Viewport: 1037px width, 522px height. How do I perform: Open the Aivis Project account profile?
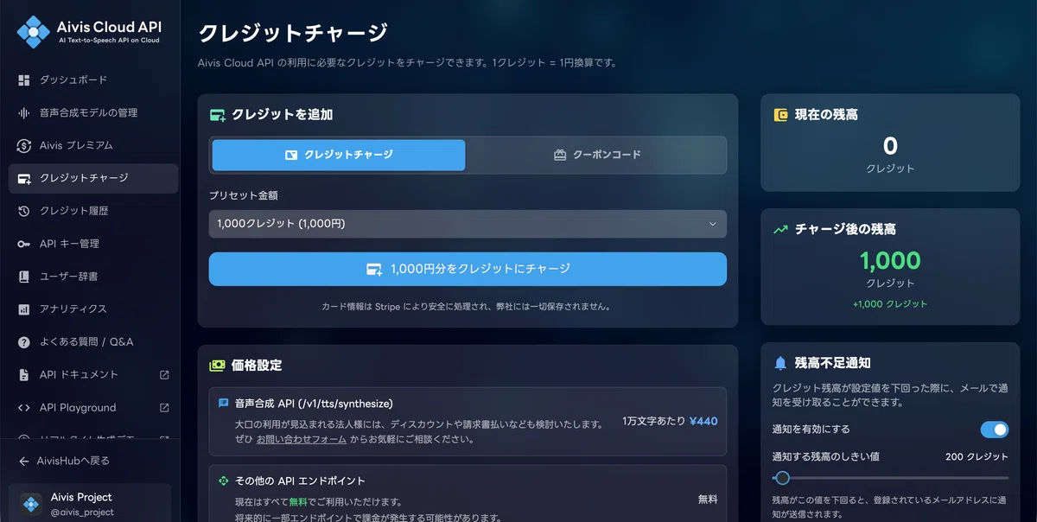90,504
